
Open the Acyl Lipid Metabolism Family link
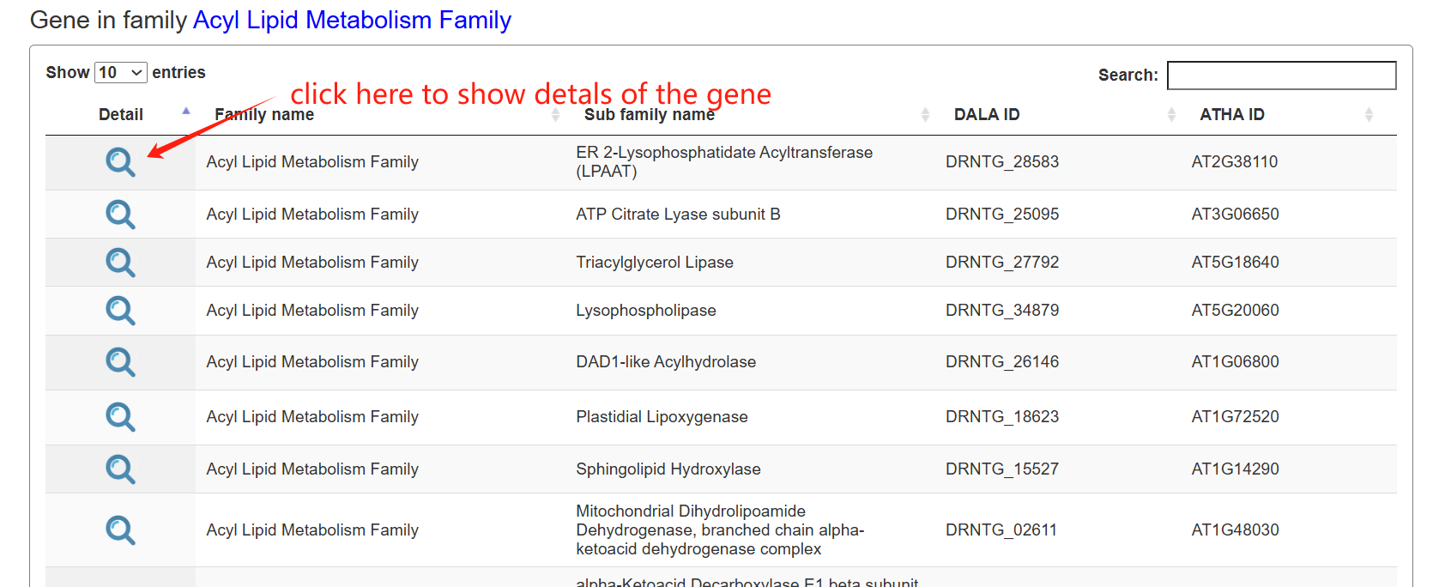[352, 20]
